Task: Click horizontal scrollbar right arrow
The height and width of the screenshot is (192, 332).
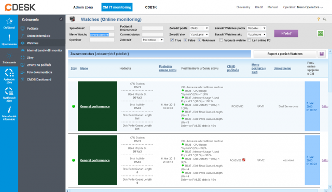Action: [326, 191]
